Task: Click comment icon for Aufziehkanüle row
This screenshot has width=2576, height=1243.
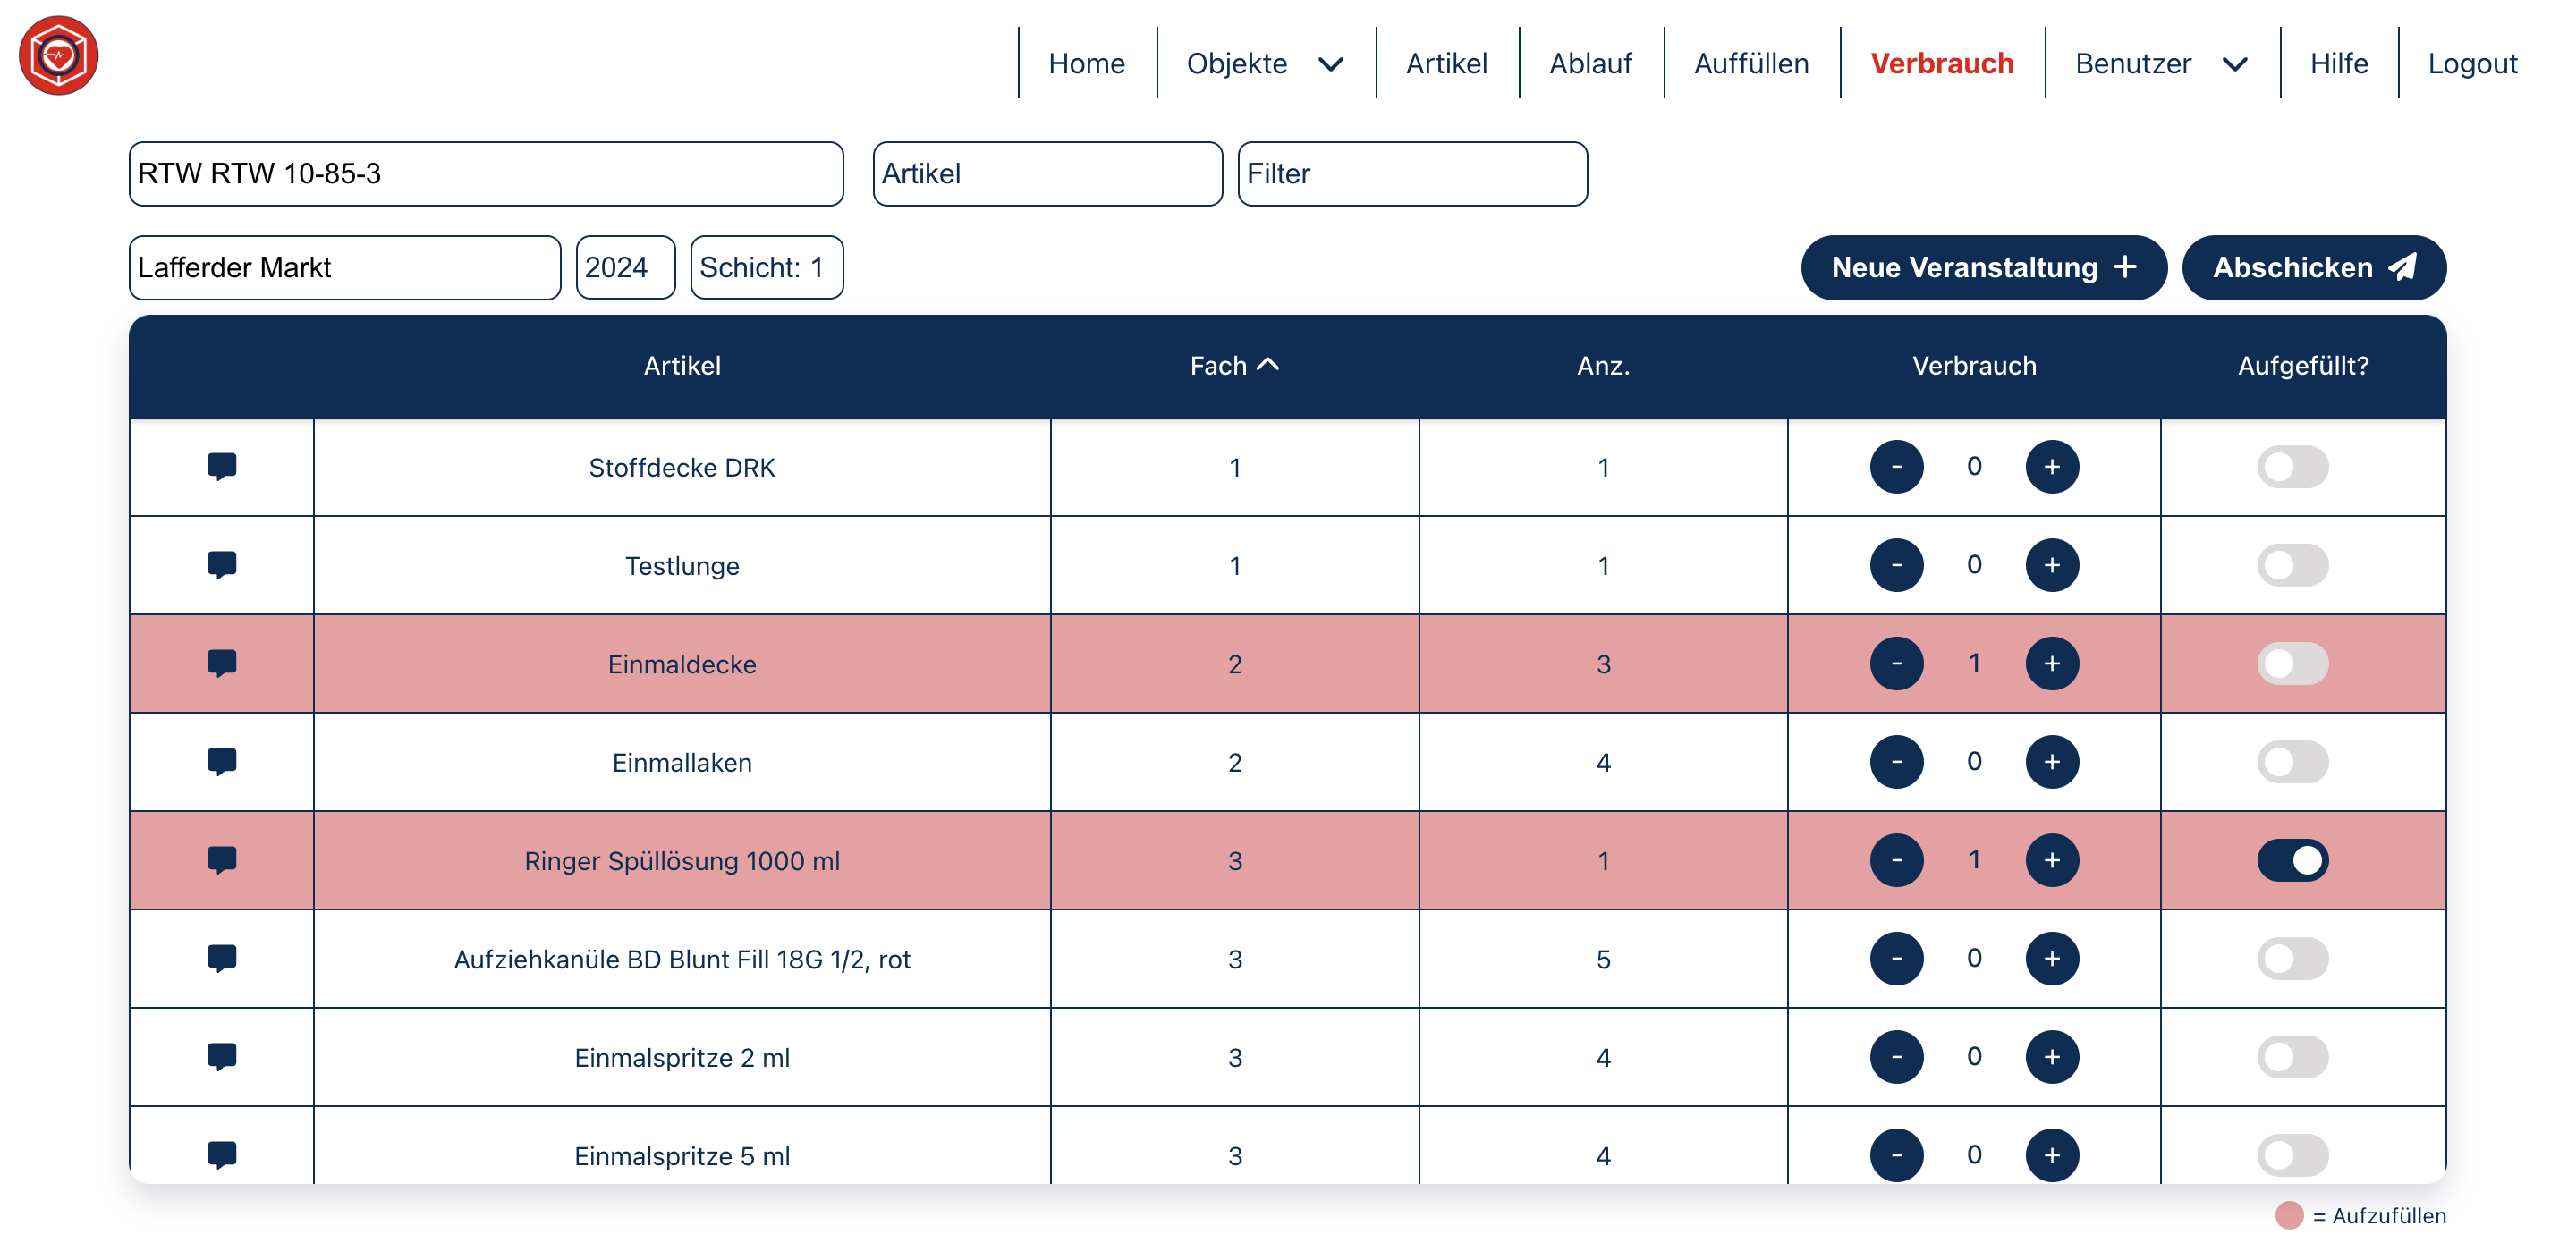Action: pos(221,958)
